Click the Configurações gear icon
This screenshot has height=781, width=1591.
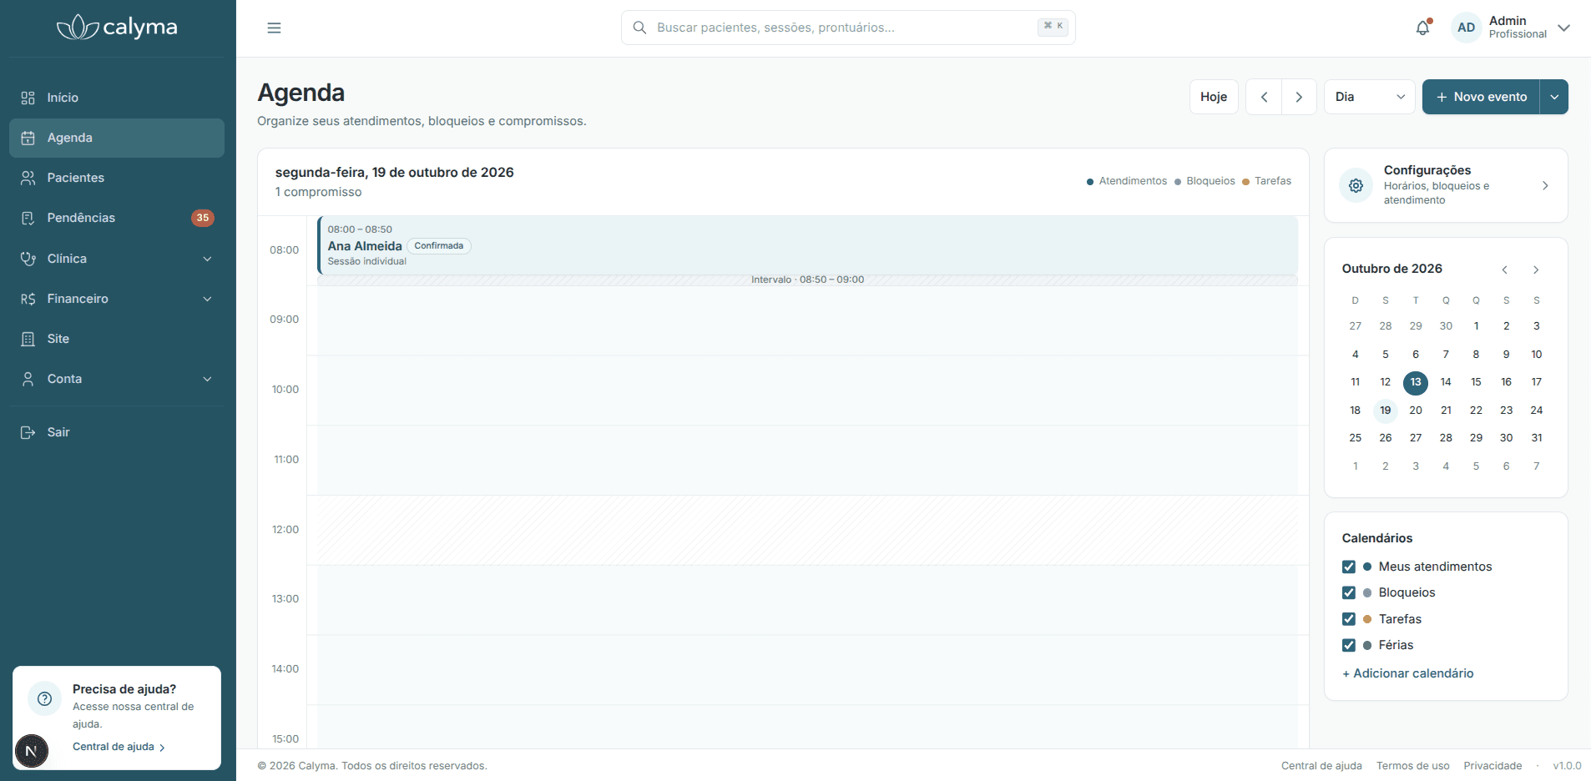(1356, 185)
